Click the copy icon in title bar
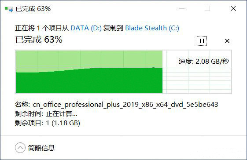Screen dimensions: 247x160 [x=9, y=9]
